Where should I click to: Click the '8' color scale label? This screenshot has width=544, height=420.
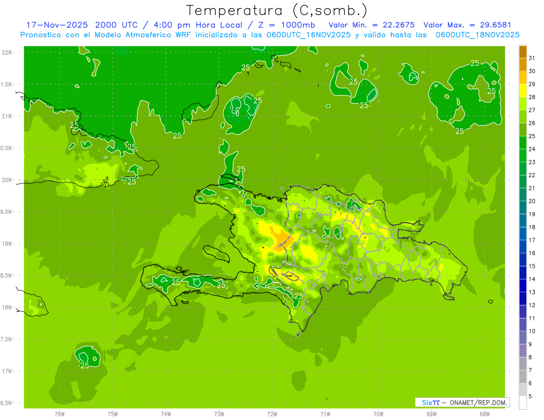click(530, 357)
